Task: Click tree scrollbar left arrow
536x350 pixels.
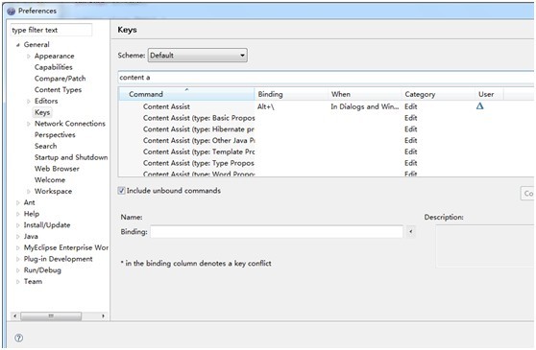Action: click(x=14, y=315)
